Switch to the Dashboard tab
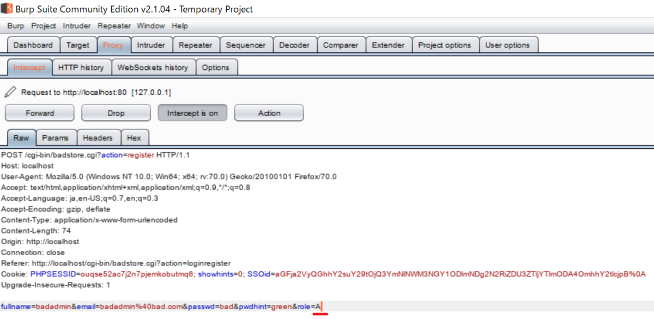654x319 pixels. point(33,45)
